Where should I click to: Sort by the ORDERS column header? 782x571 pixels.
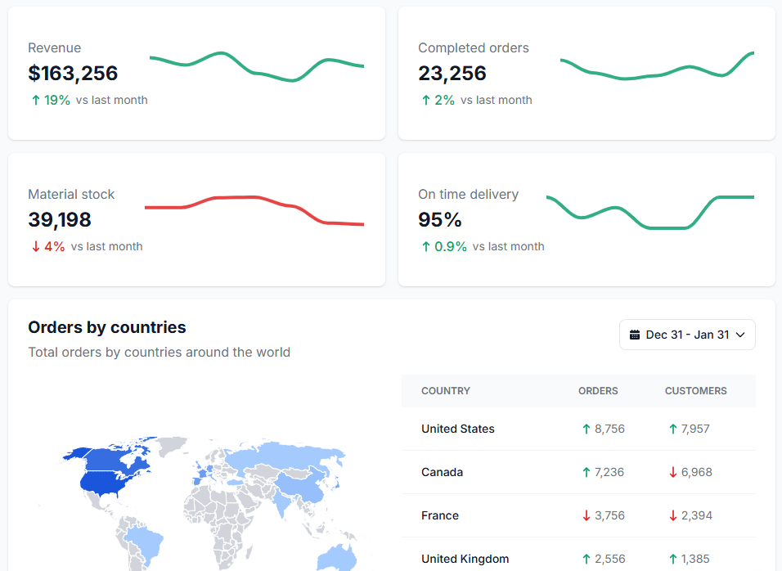tap(598, 391)
